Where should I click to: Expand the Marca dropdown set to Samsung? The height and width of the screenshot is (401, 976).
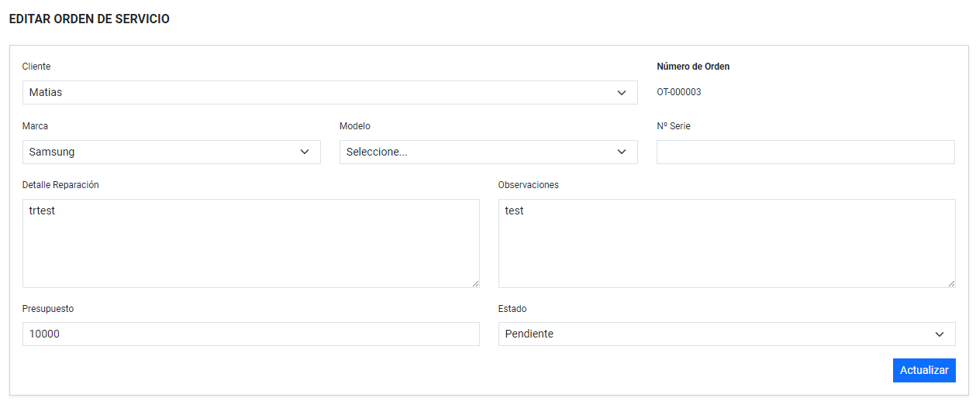point(171,153)
